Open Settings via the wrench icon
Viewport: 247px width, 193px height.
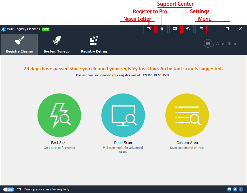(188, 29)
